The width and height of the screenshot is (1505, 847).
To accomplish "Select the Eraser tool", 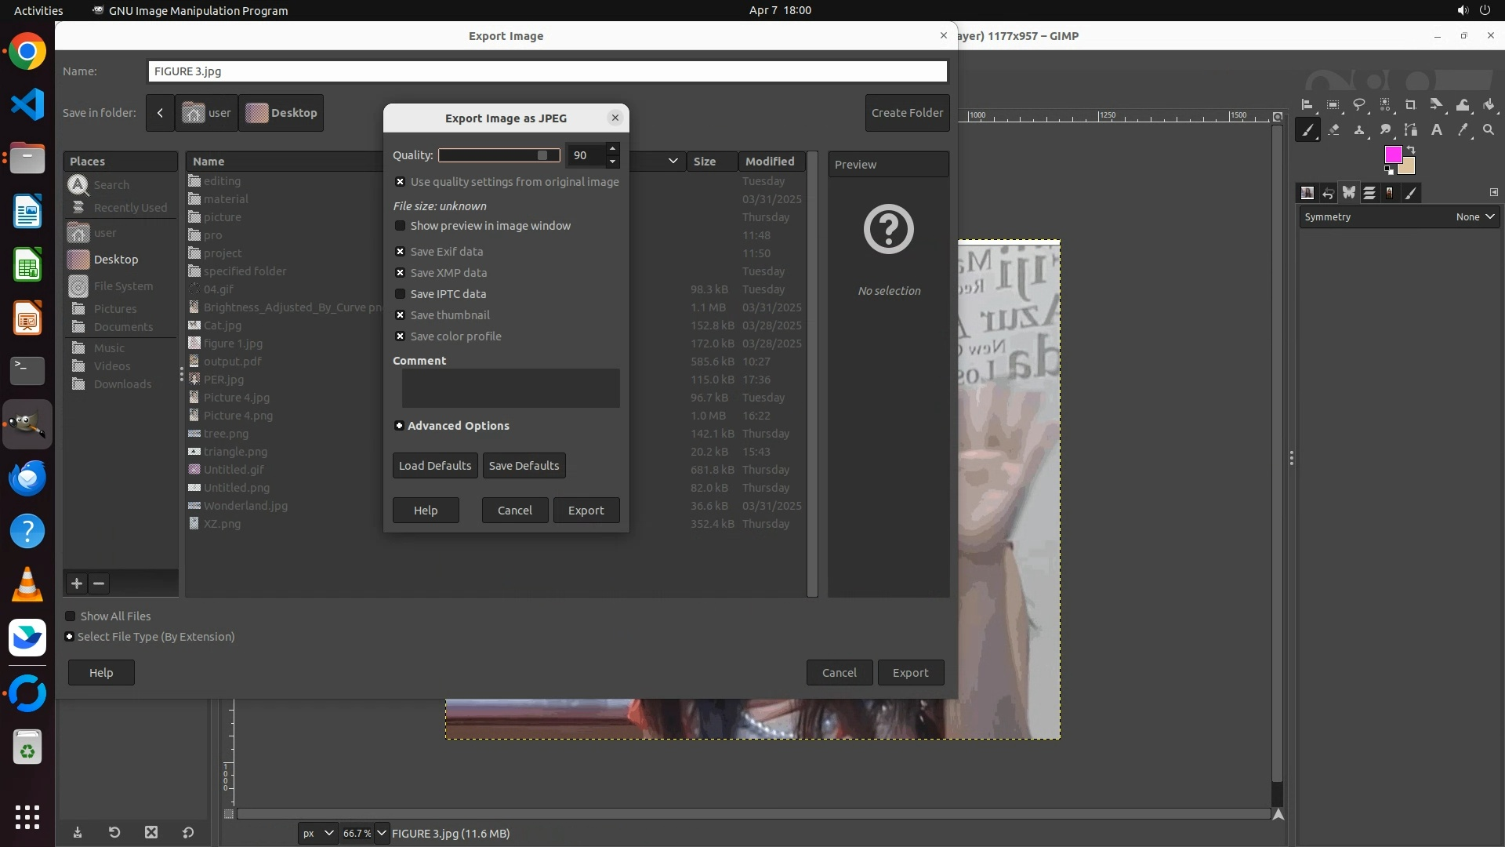I will 1333,130.
